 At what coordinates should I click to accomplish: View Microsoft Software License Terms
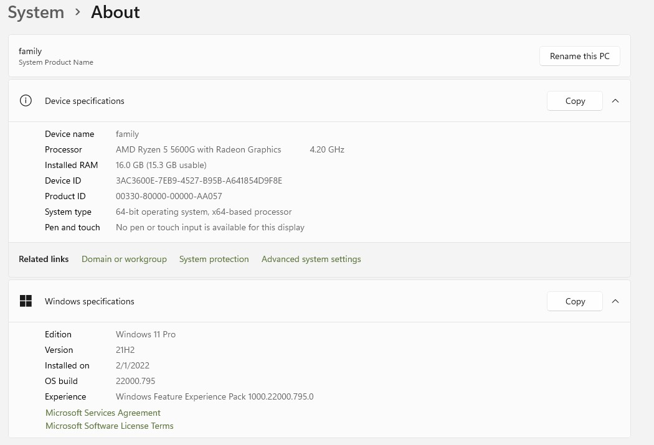(x=110, y=426)
